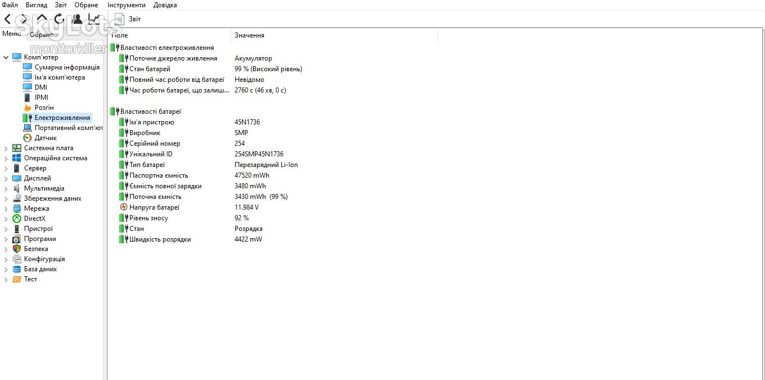
Task: Click the value 47520 mWh
Action: tap(252, 175)
